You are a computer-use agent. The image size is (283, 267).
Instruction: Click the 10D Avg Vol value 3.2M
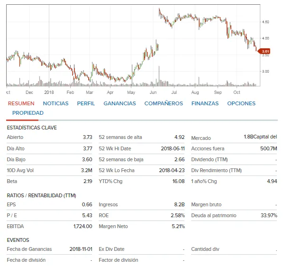(x=87, y=170)
